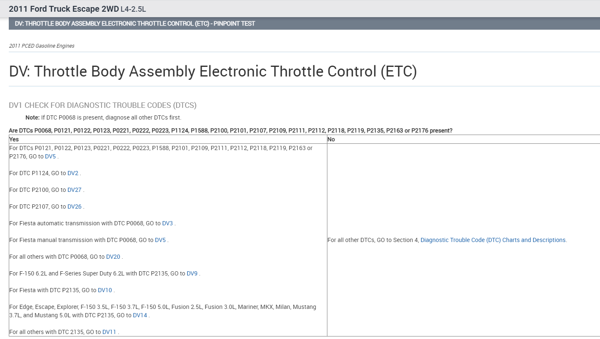The height and width of the screenshot is (339, 600).
Task: Click the large DV Throttle Body Assembly heading
Action: pyautogui.click(x=213, y=71)
